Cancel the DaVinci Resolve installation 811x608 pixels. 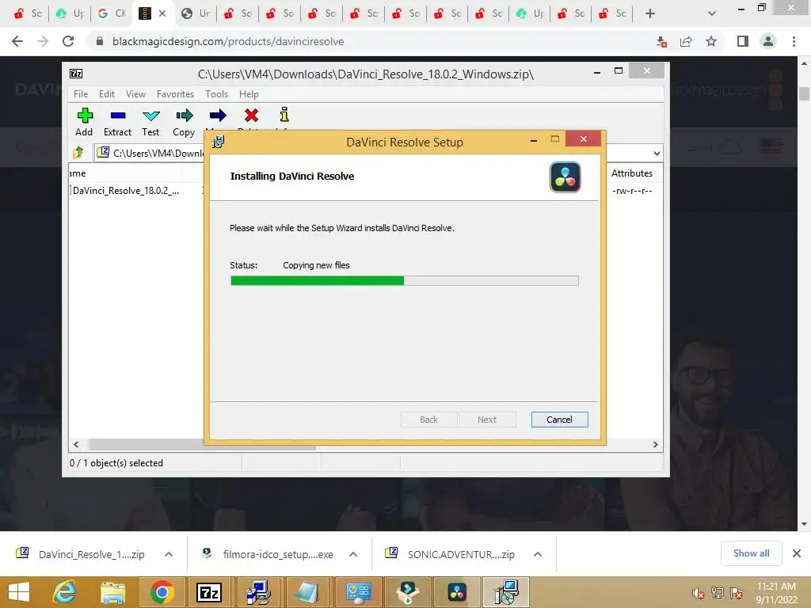(x=559, y=420)
